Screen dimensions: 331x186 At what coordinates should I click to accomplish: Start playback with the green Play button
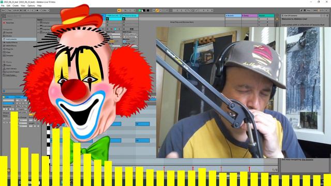[140, 10]
